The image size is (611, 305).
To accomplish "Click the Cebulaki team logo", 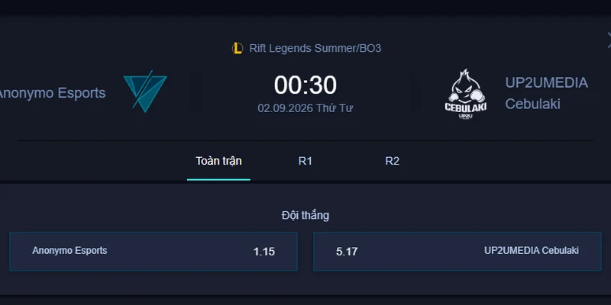I will pos(466,94).
